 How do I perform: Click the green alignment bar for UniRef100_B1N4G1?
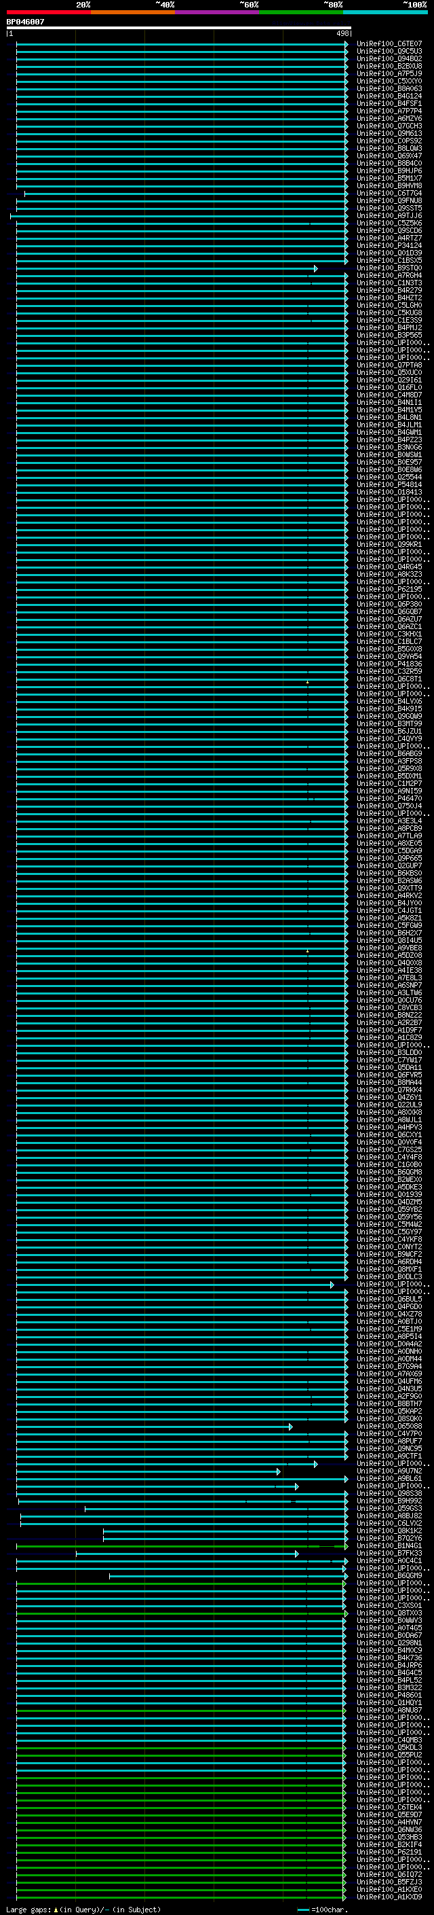tap(182, 1546)
